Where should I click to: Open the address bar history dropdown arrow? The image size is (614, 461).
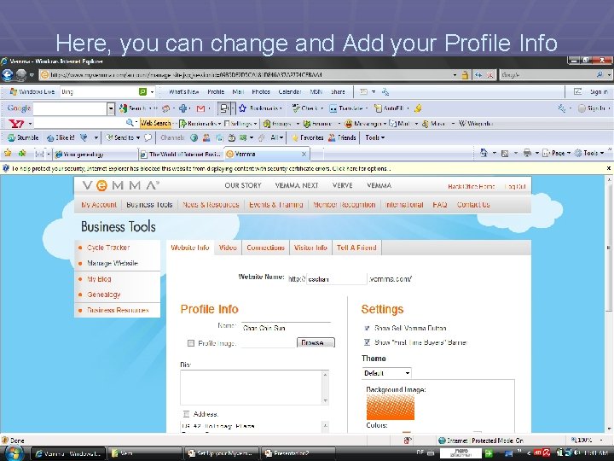tap(455, 75)
